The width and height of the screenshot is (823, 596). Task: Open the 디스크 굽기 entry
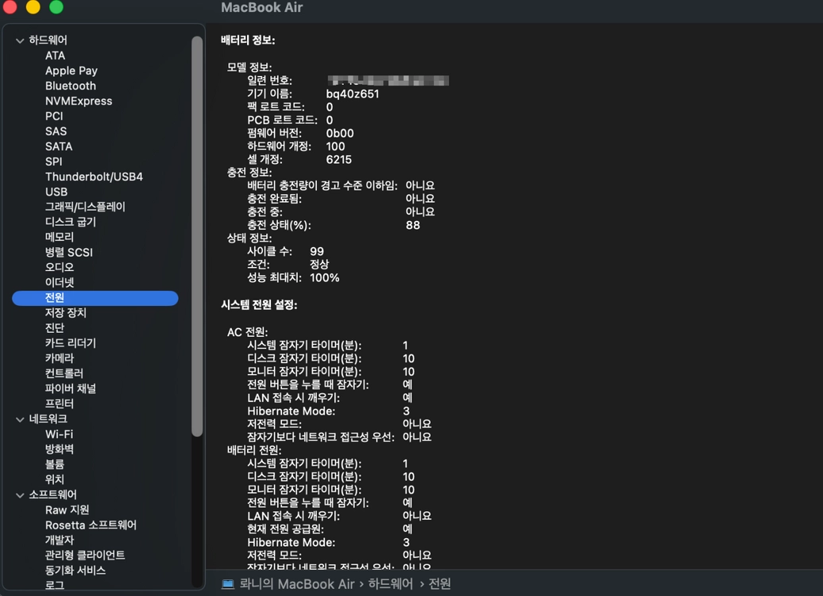pos(71,223)
